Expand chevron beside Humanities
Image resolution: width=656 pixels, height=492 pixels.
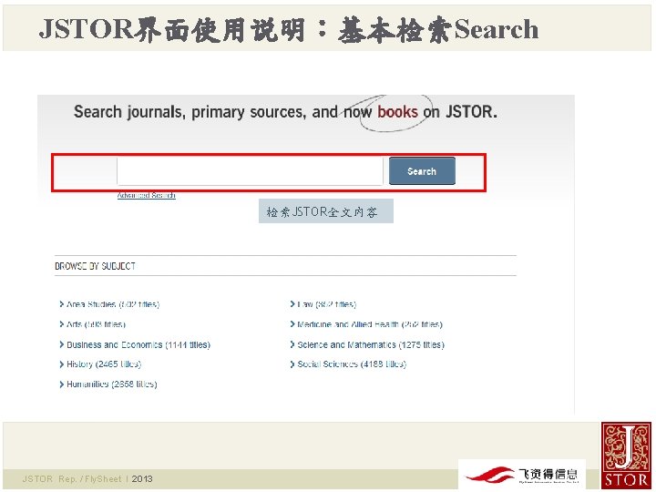(x=62, y=384)
